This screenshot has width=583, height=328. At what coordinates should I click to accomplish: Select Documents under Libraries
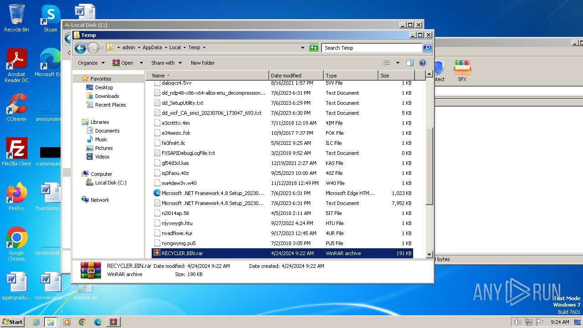[x=107, y=131]
